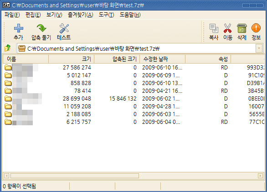Open the 즐겨찾기(A) menu

pos(80,15)
